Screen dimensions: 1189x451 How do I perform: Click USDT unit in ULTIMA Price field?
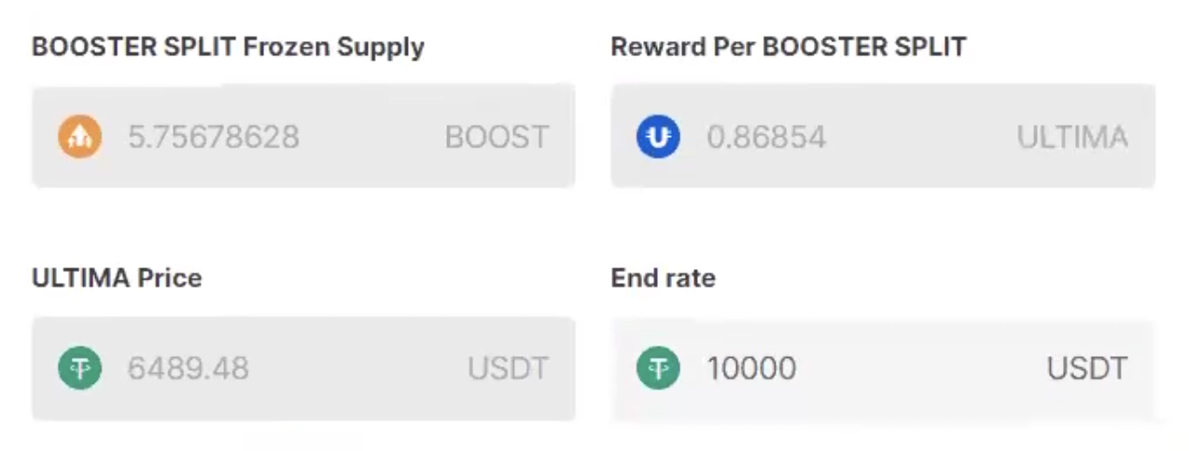(x=508, y=368)
